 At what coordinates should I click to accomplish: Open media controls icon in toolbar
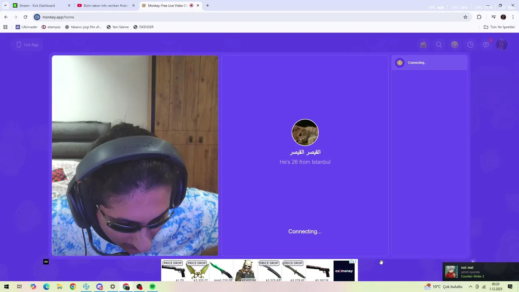click(x=493, y=17)
